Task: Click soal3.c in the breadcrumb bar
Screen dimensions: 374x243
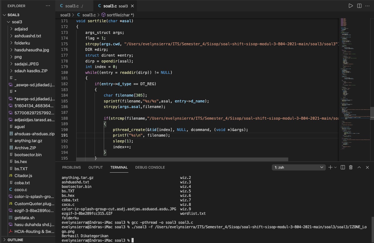Action: pos(89,15)
